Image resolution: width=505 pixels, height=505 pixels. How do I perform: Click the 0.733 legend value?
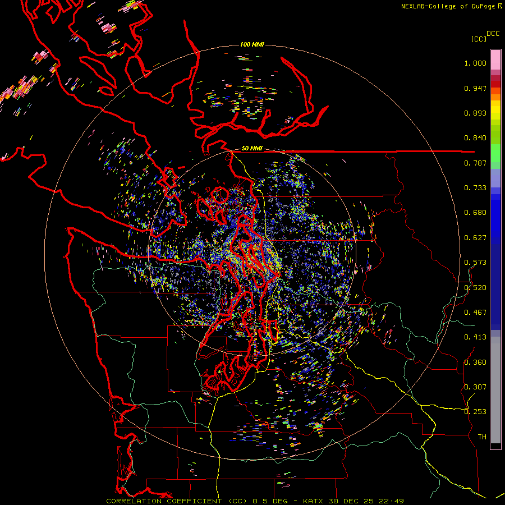475,188
